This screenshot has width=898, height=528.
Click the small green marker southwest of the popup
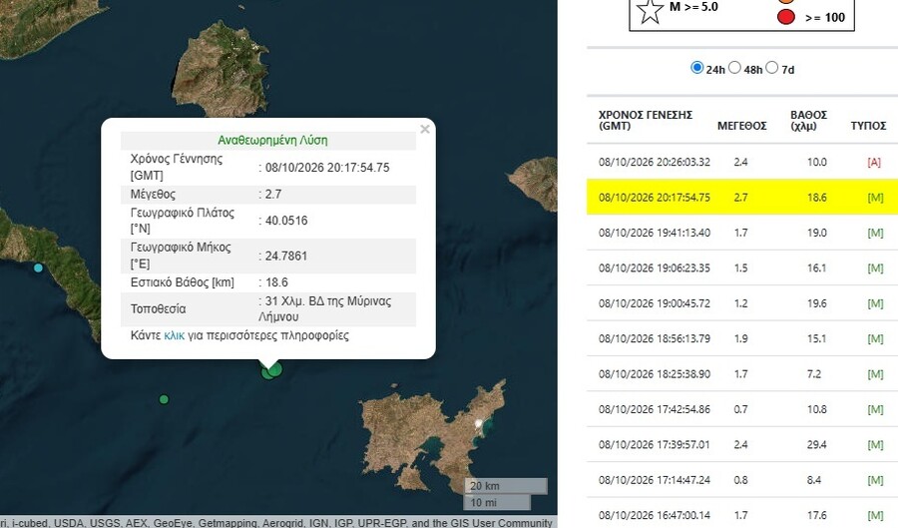pyautogui.click(x=164, y=399)
